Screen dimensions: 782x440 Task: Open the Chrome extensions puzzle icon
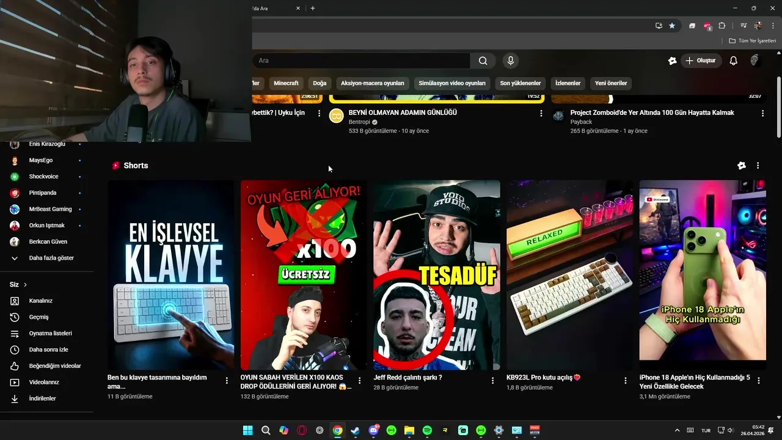(722, 26)
